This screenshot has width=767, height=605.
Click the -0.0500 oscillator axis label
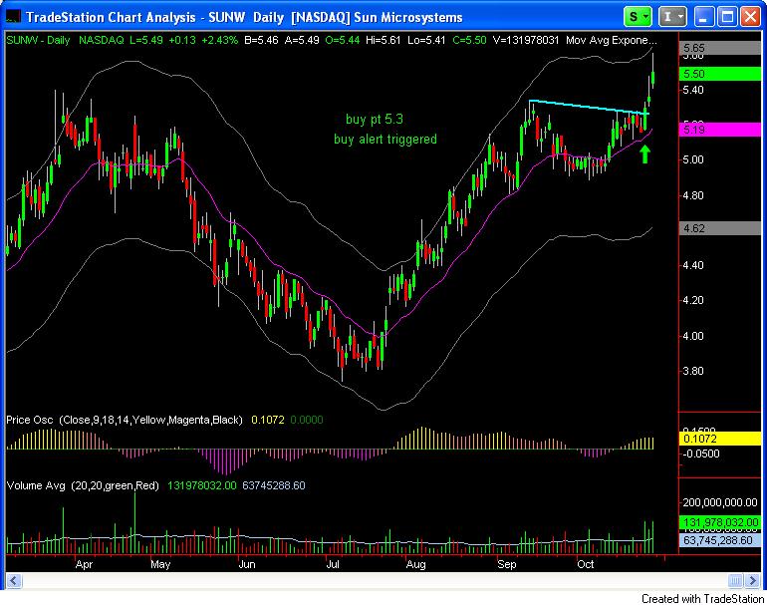(x=701, y=454)
